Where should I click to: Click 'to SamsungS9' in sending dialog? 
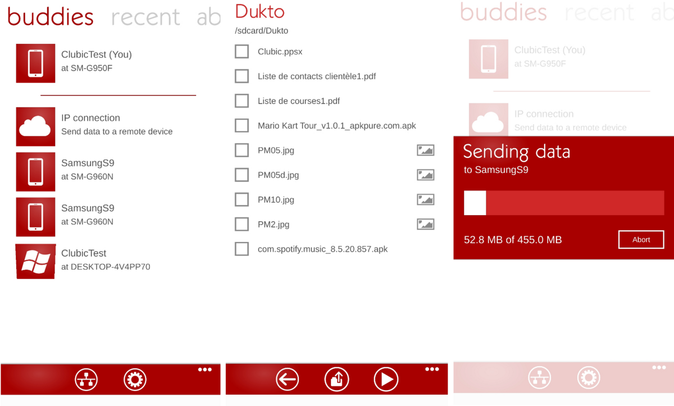click(496, 170)
